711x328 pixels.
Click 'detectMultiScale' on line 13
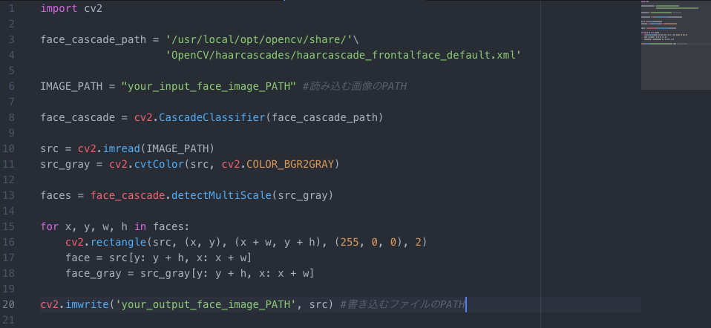pyautogui.click(x=221, y=195)
